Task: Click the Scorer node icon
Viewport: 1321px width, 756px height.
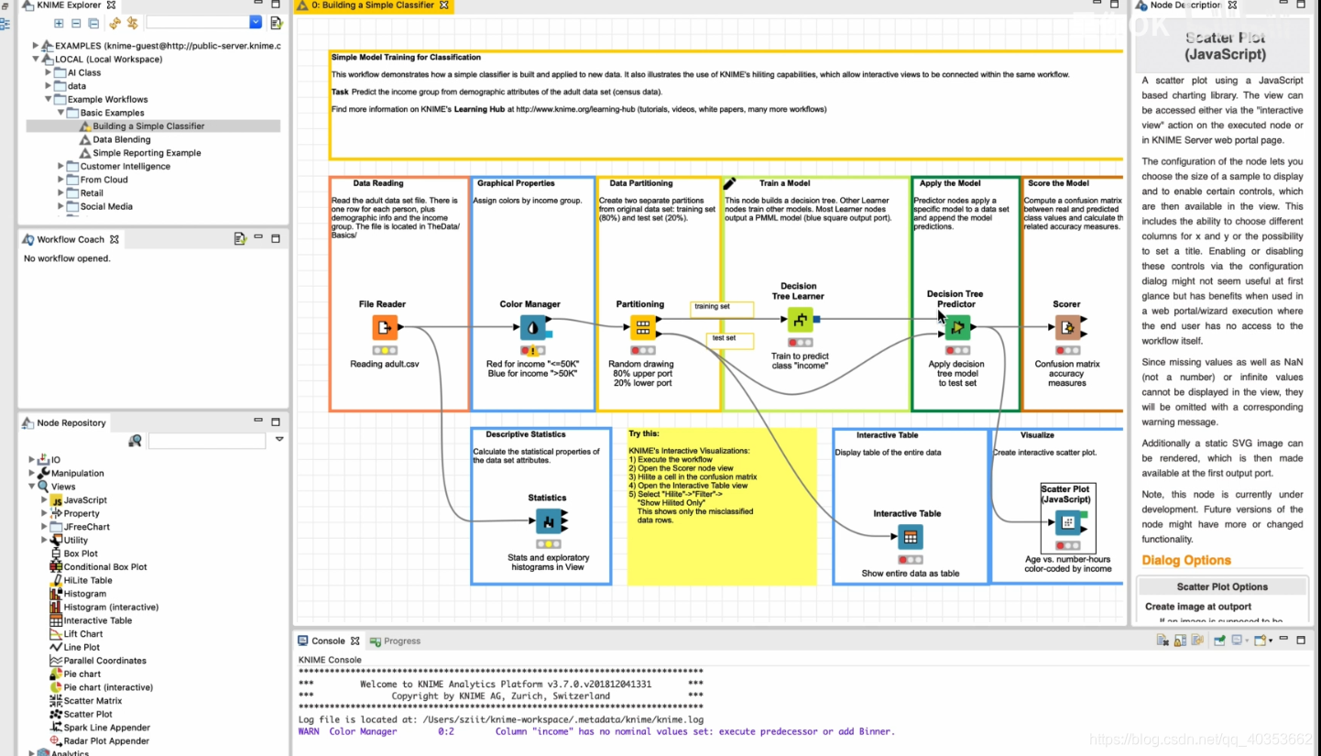Action: click(1067, 327)
